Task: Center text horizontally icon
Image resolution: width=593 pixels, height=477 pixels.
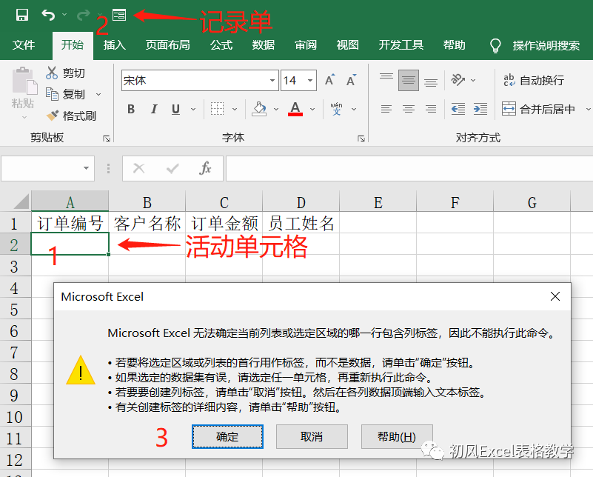Action: click(x=409, y=110)
